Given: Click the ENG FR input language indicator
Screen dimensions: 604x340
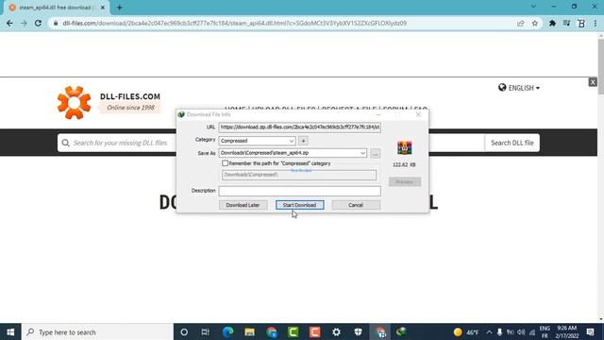Looking at the screenshot, I should pyautogui.click(x=545, y=331).
